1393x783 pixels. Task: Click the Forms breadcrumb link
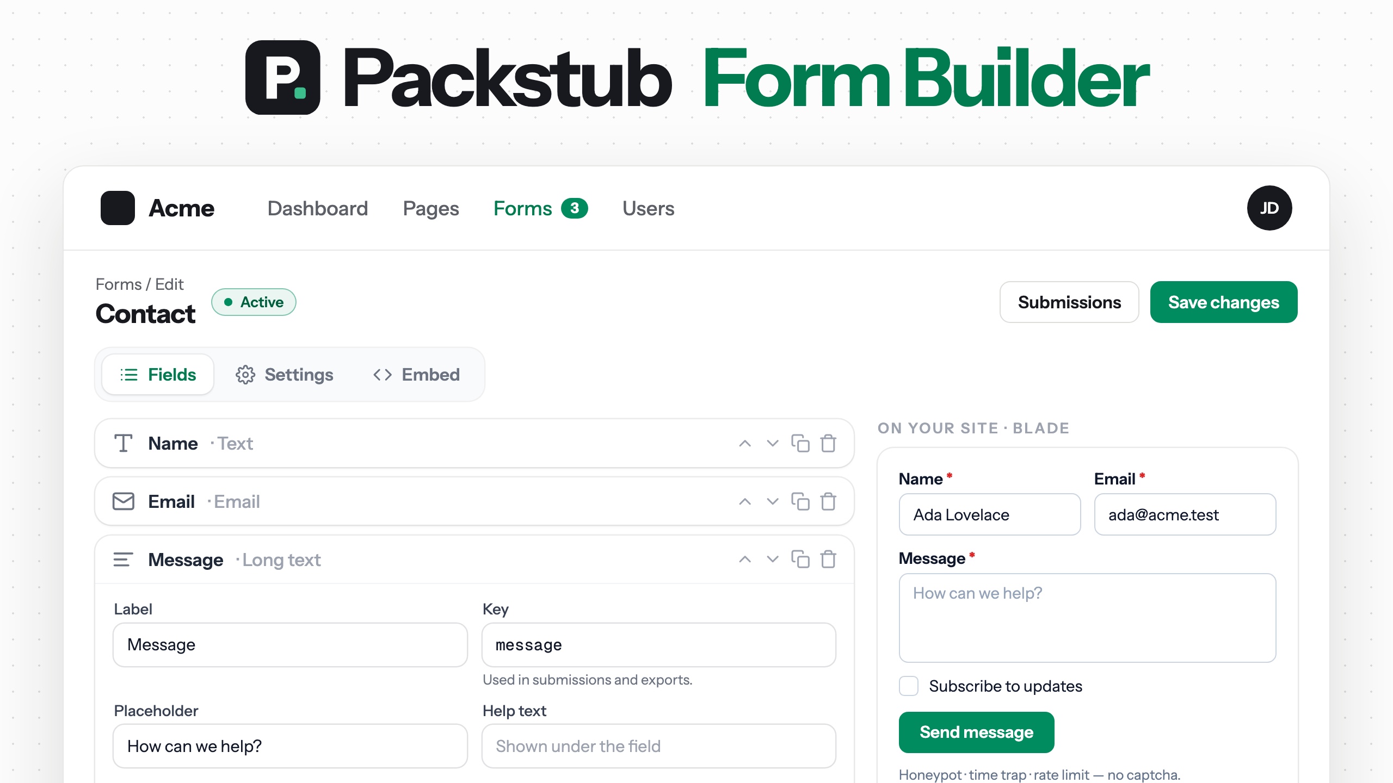coord(119,284)
